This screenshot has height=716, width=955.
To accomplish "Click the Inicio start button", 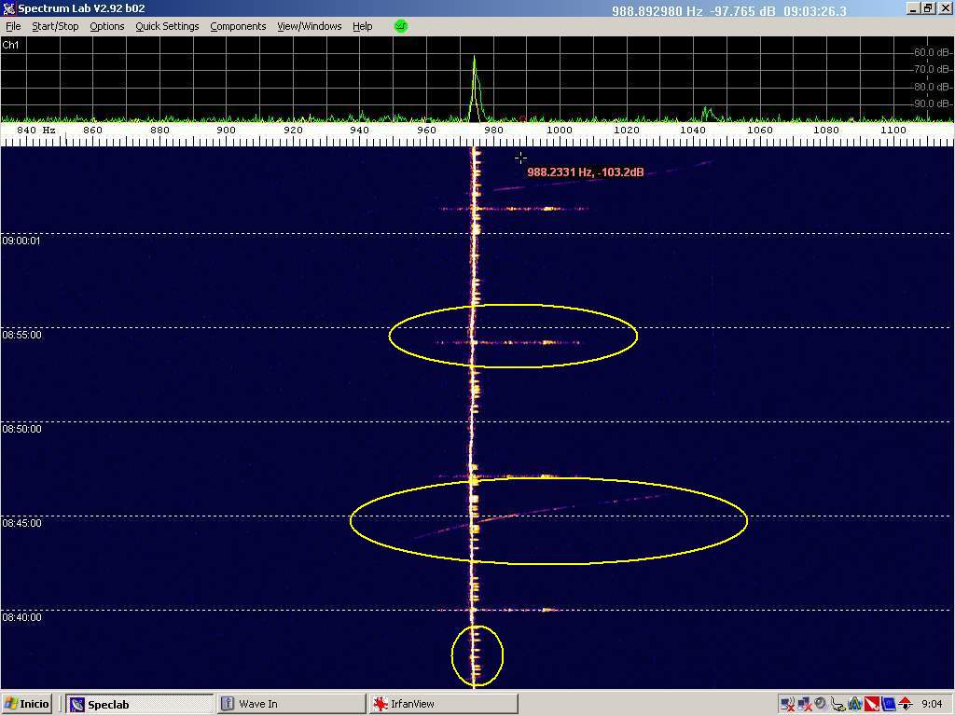I will [27, 704].
